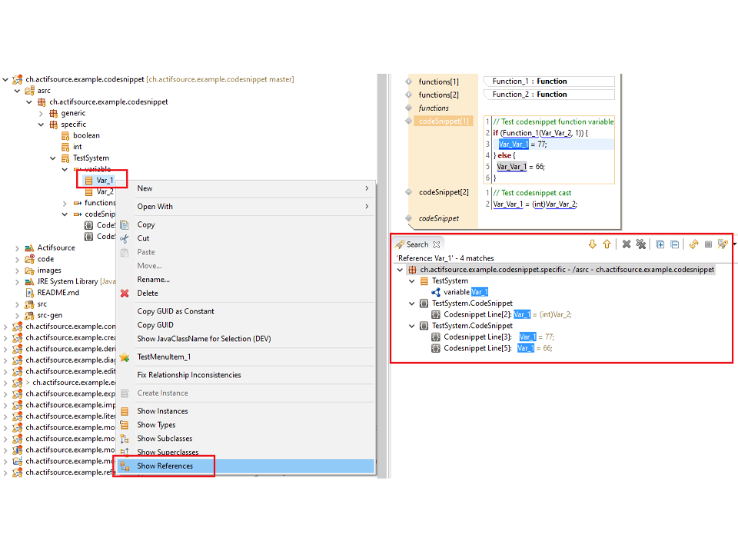Screen dimensions: 738x553
Task: Collapse the specific package node
Action: pyautogui.click(x=42, y=124)
